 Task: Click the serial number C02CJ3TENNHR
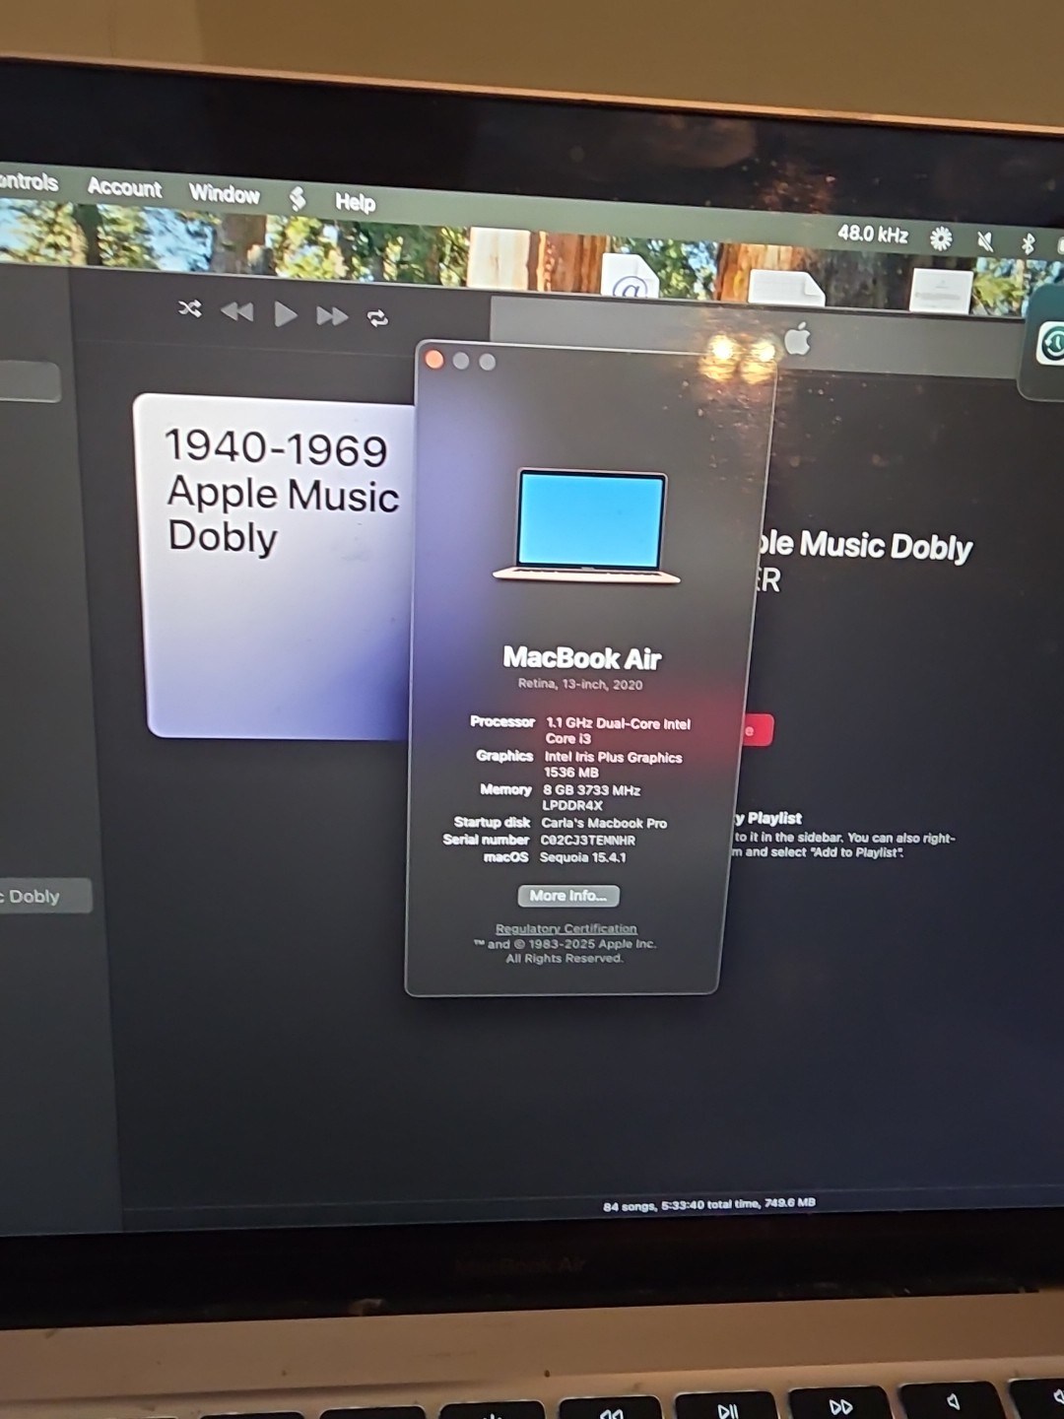588,841
